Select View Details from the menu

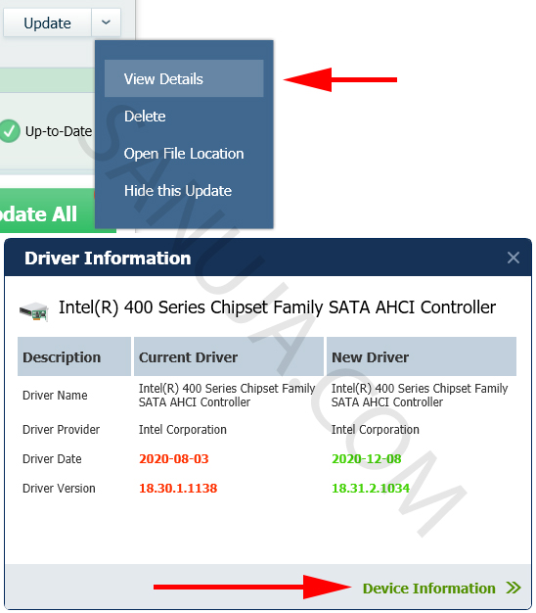click(x=184, y=78)
